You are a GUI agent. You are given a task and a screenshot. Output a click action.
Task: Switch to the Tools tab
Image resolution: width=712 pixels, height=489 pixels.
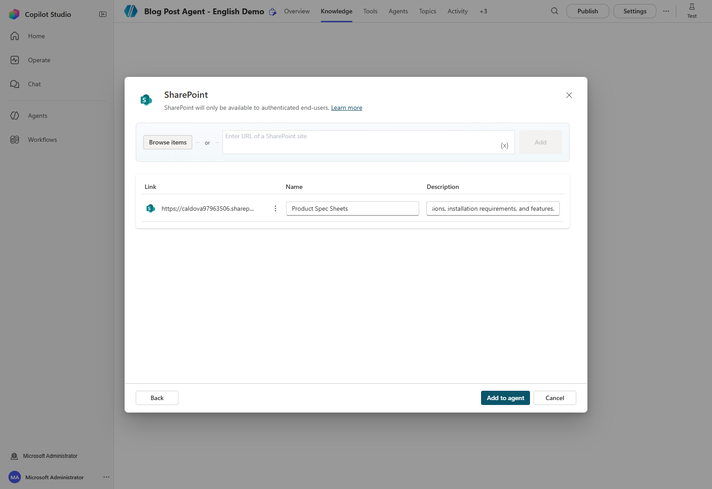pos(370,11)
